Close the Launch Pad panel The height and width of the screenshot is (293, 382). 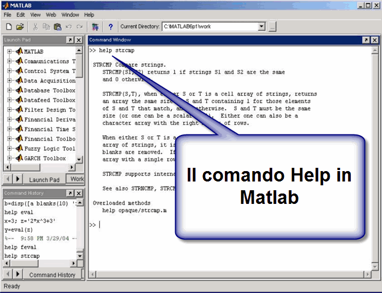tap(79, 40)
